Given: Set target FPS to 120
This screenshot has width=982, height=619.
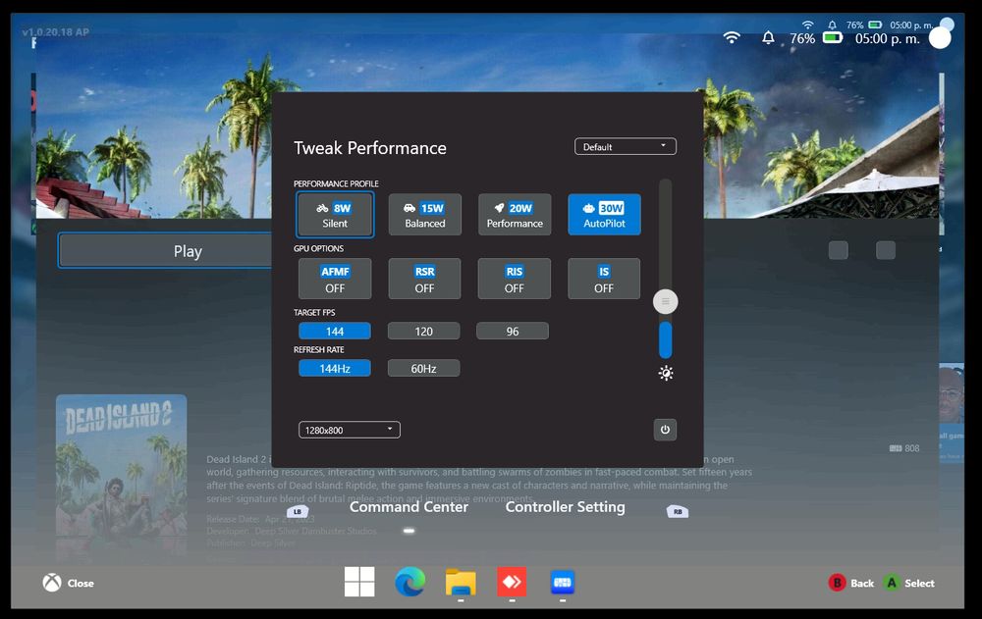Looking at the screenshot, I should point(424,332).
